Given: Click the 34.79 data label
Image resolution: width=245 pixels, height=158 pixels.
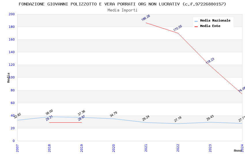Looking at the screenshot, I should 114,114.
